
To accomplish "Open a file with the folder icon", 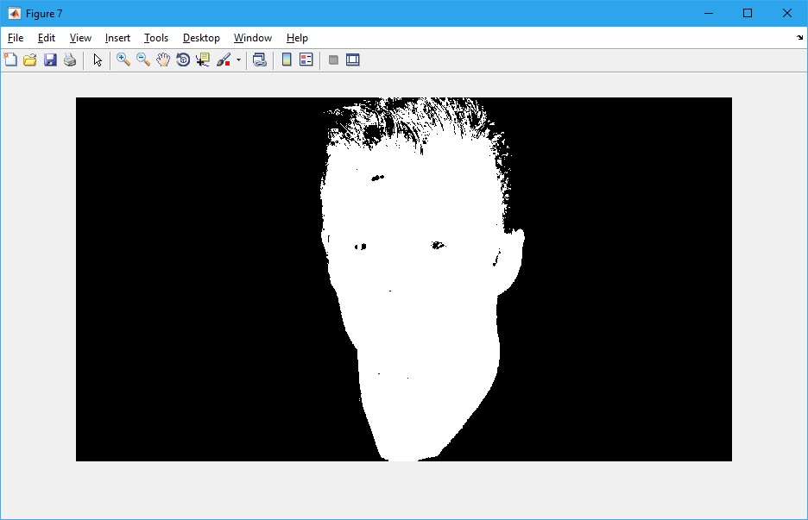I will coord(30,60).
